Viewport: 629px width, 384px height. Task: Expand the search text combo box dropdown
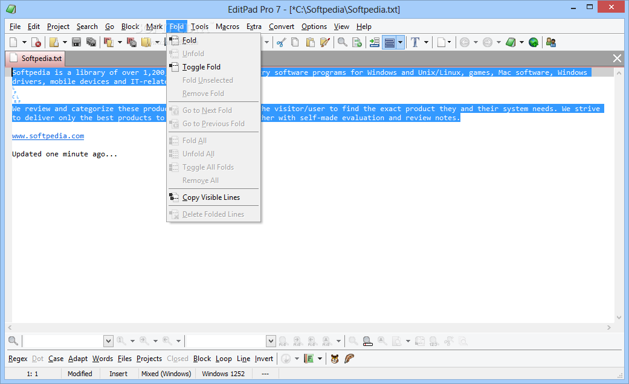[108, 341]
